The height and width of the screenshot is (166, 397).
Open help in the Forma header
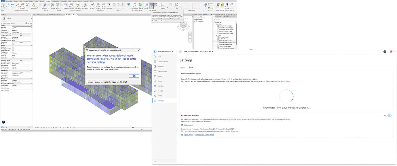(385, 52)
